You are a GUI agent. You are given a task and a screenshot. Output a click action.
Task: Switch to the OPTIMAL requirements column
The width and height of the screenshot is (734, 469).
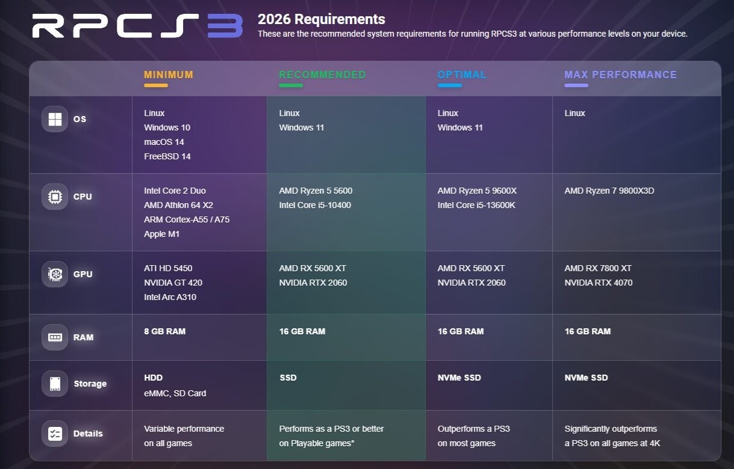pyautogui.click(x=461, y=75)
